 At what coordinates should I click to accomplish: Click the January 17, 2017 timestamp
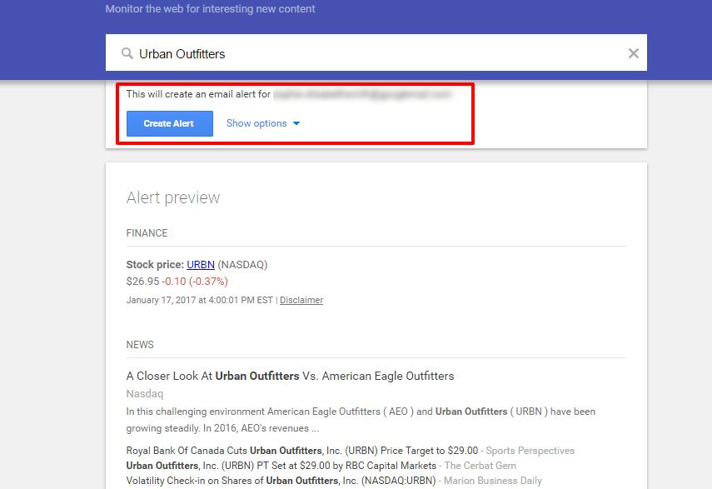199,300
